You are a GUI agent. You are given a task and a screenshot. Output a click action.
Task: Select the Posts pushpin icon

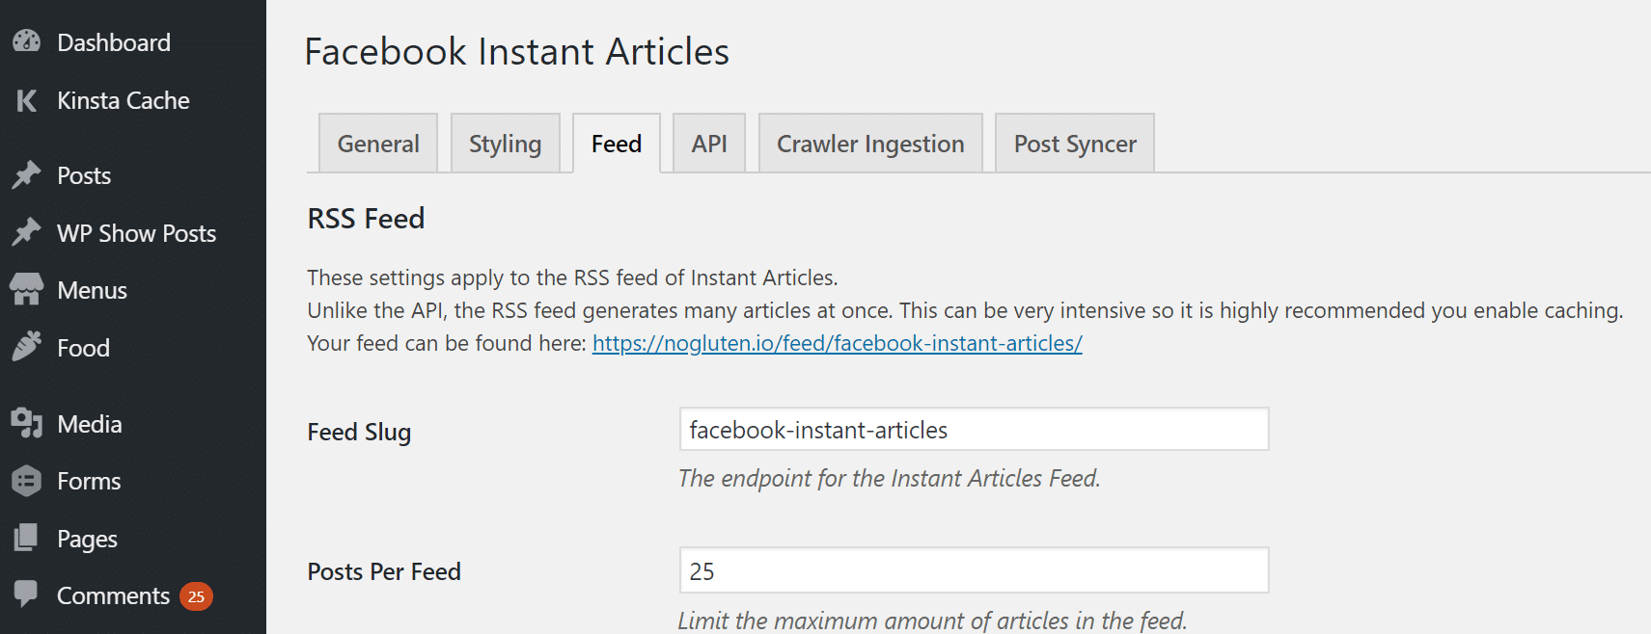(x=25, y=175)
